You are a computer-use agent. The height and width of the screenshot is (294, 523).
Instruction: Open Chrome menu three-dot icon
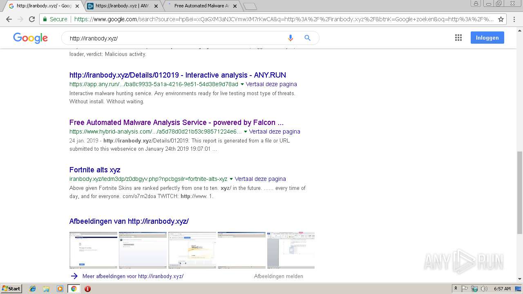point(514,19)
